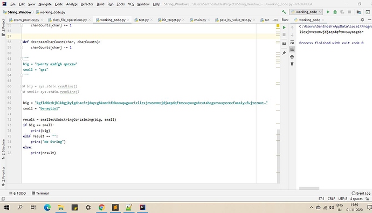Open the VCS menu
372x213 pixels.
point(131,4)
